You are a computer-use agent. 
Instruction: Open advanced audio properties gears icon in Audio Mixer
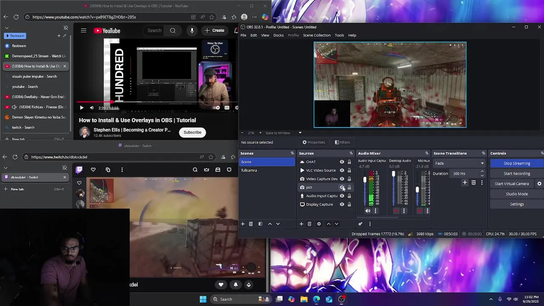click(360, 224)
